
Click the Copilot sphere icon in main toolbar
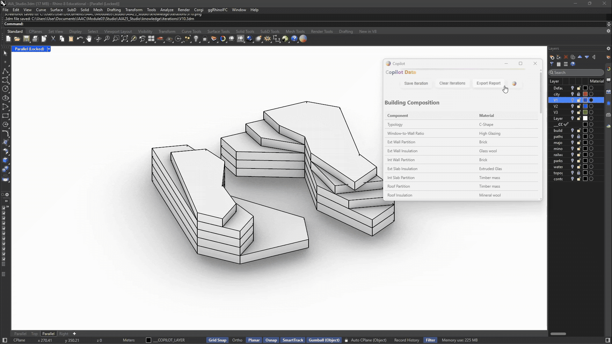pos(303,39)
